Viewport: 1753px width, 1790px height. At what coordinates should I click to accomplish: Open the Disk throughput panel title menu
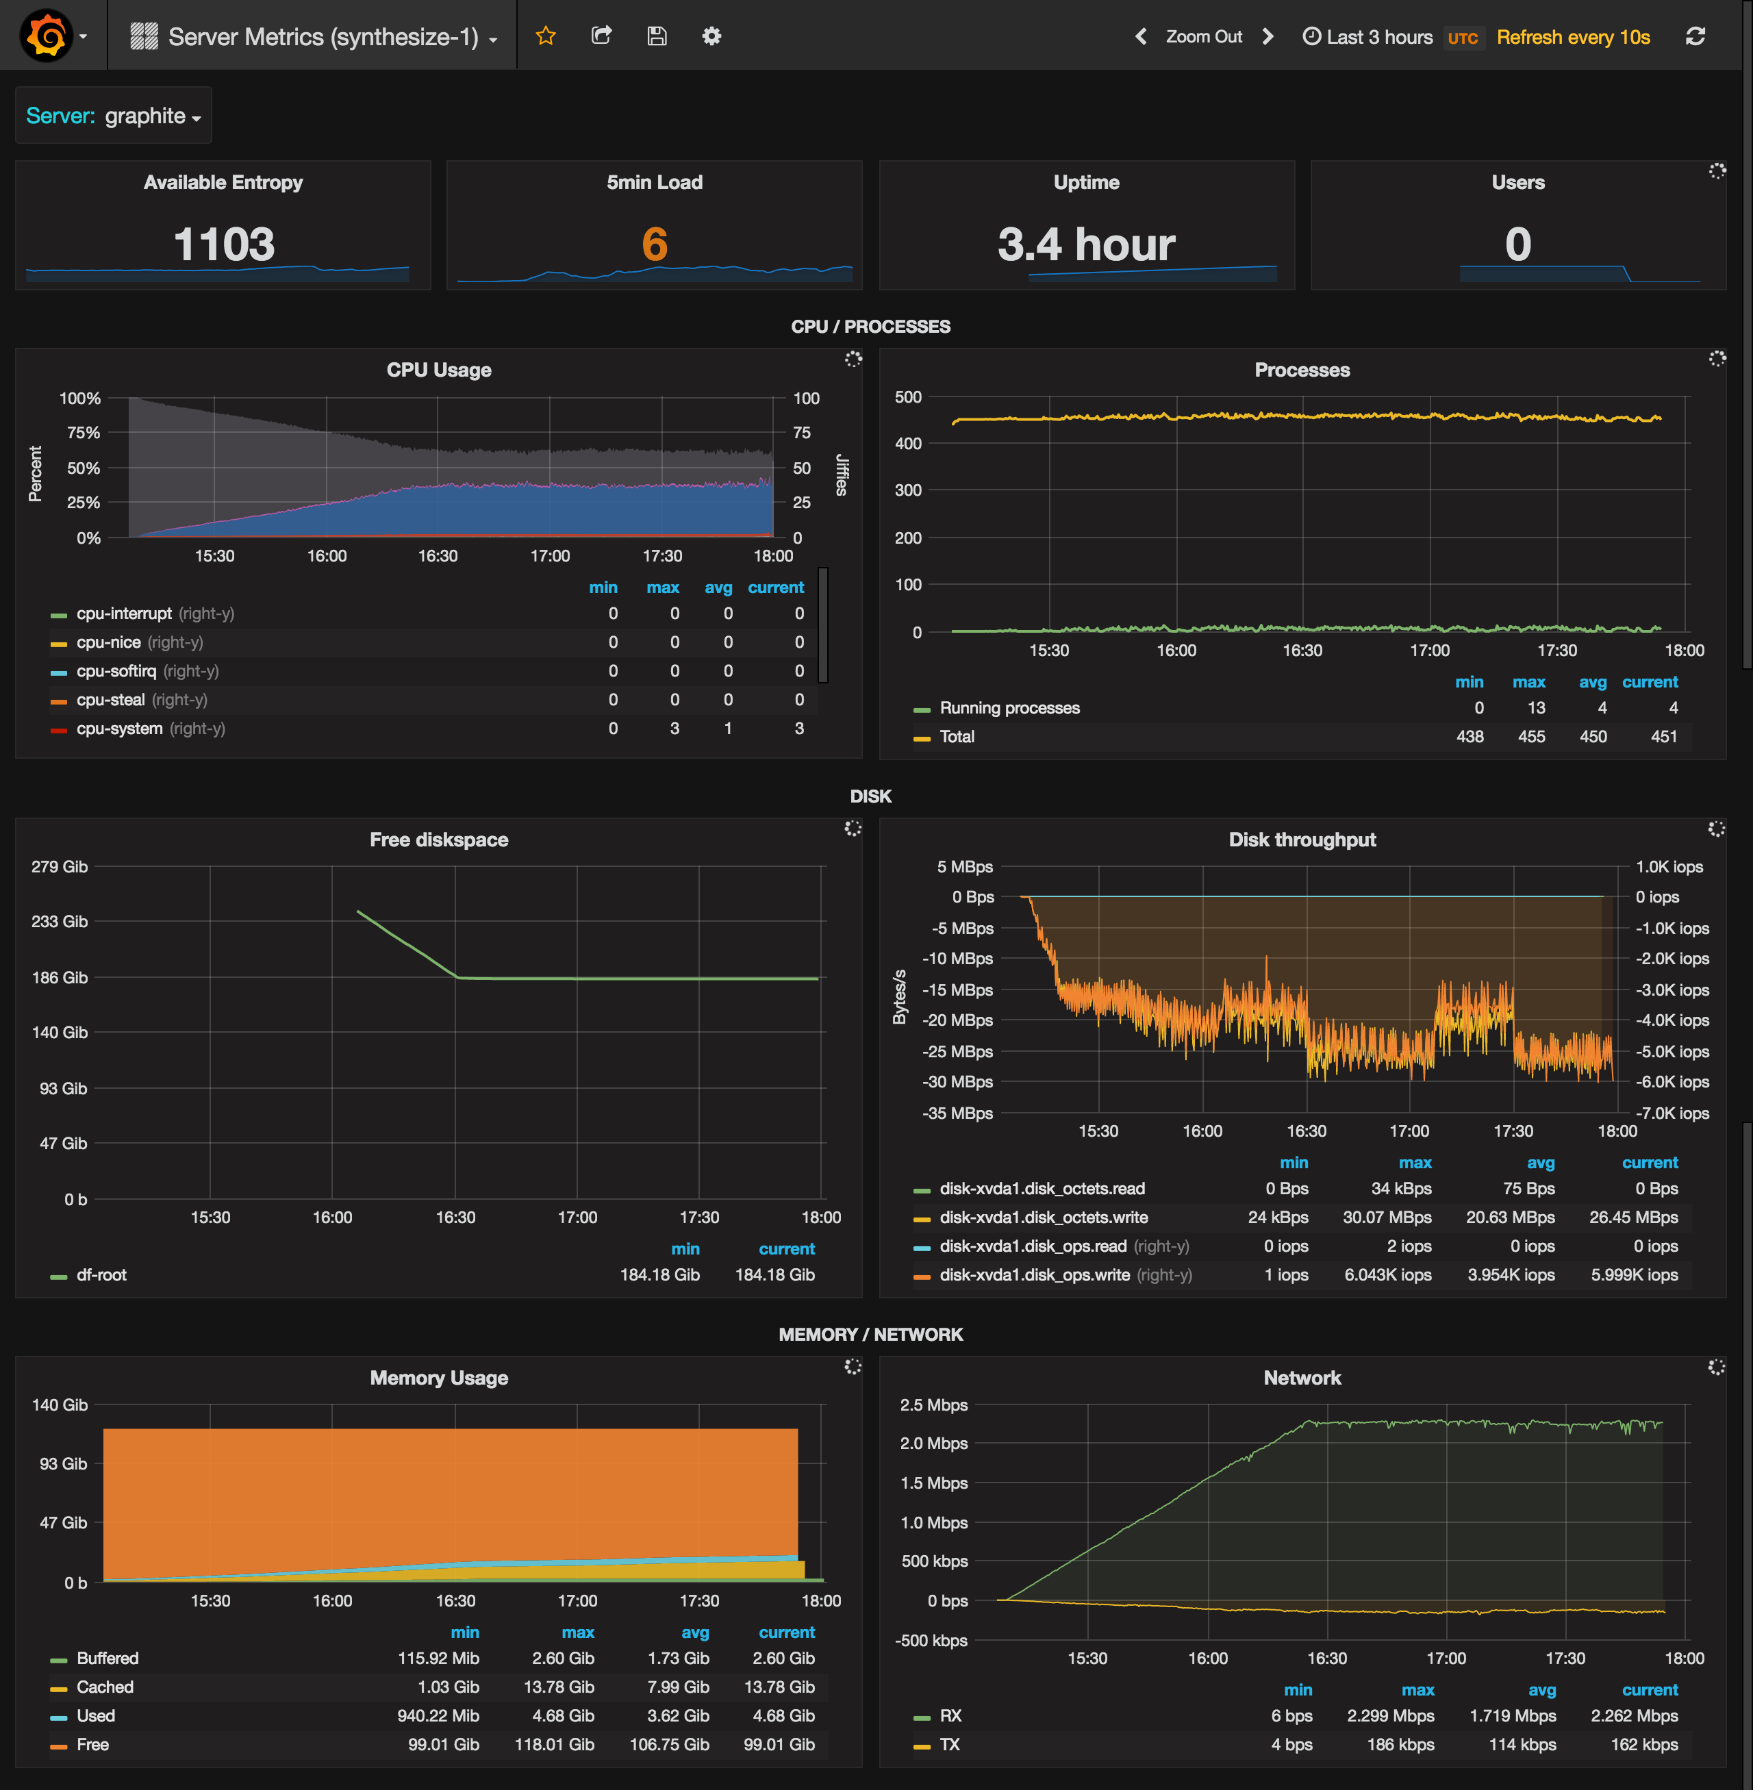coord(1301,840)
